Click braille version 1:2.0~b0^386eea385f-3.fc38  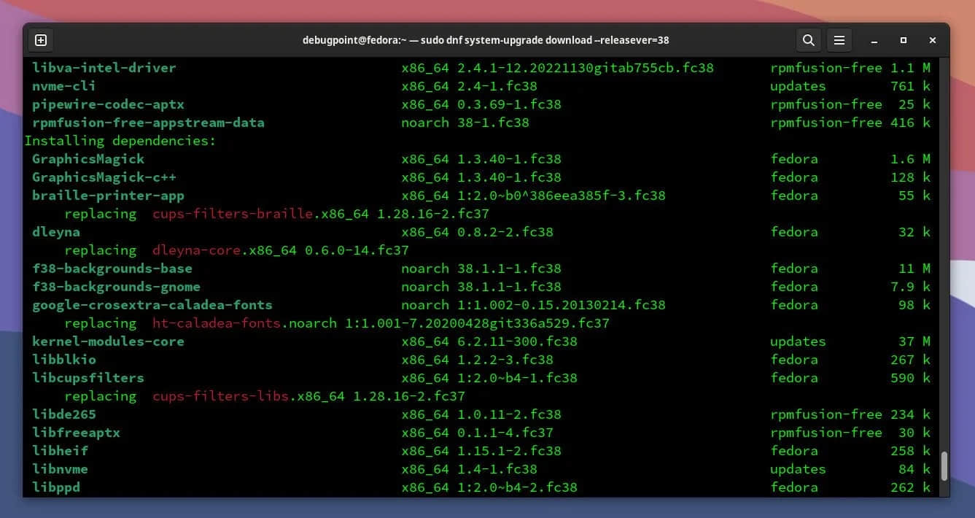pyautogui.click(x=562, y=196)
